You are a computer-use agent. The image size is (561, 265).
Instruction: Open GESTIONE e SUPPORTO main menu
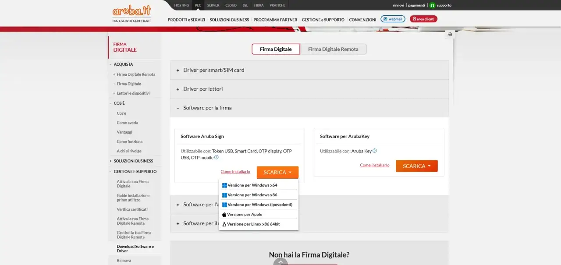click(323, 20)
